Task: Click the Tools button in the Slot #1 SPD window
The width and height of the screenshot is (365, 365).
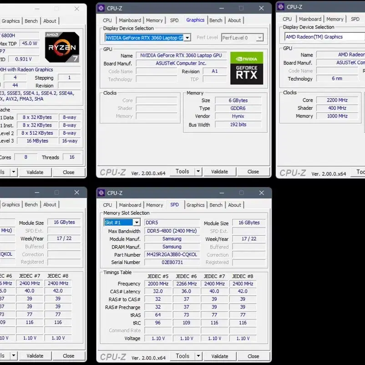Action: pos(182,356)
